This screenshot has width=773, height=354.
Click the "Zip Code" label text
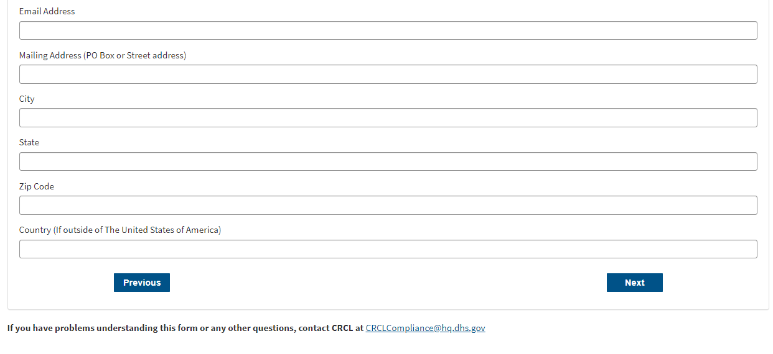click(37, 186)
